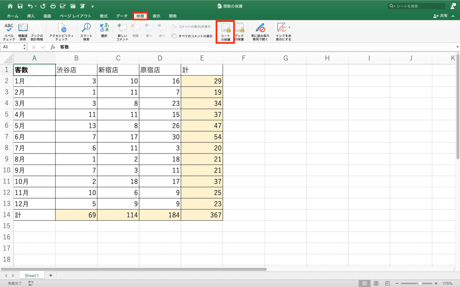This screenshot has height=287, width=460.
Task: Insert a 新しいコメント new comment
Action: pos(122,31)
